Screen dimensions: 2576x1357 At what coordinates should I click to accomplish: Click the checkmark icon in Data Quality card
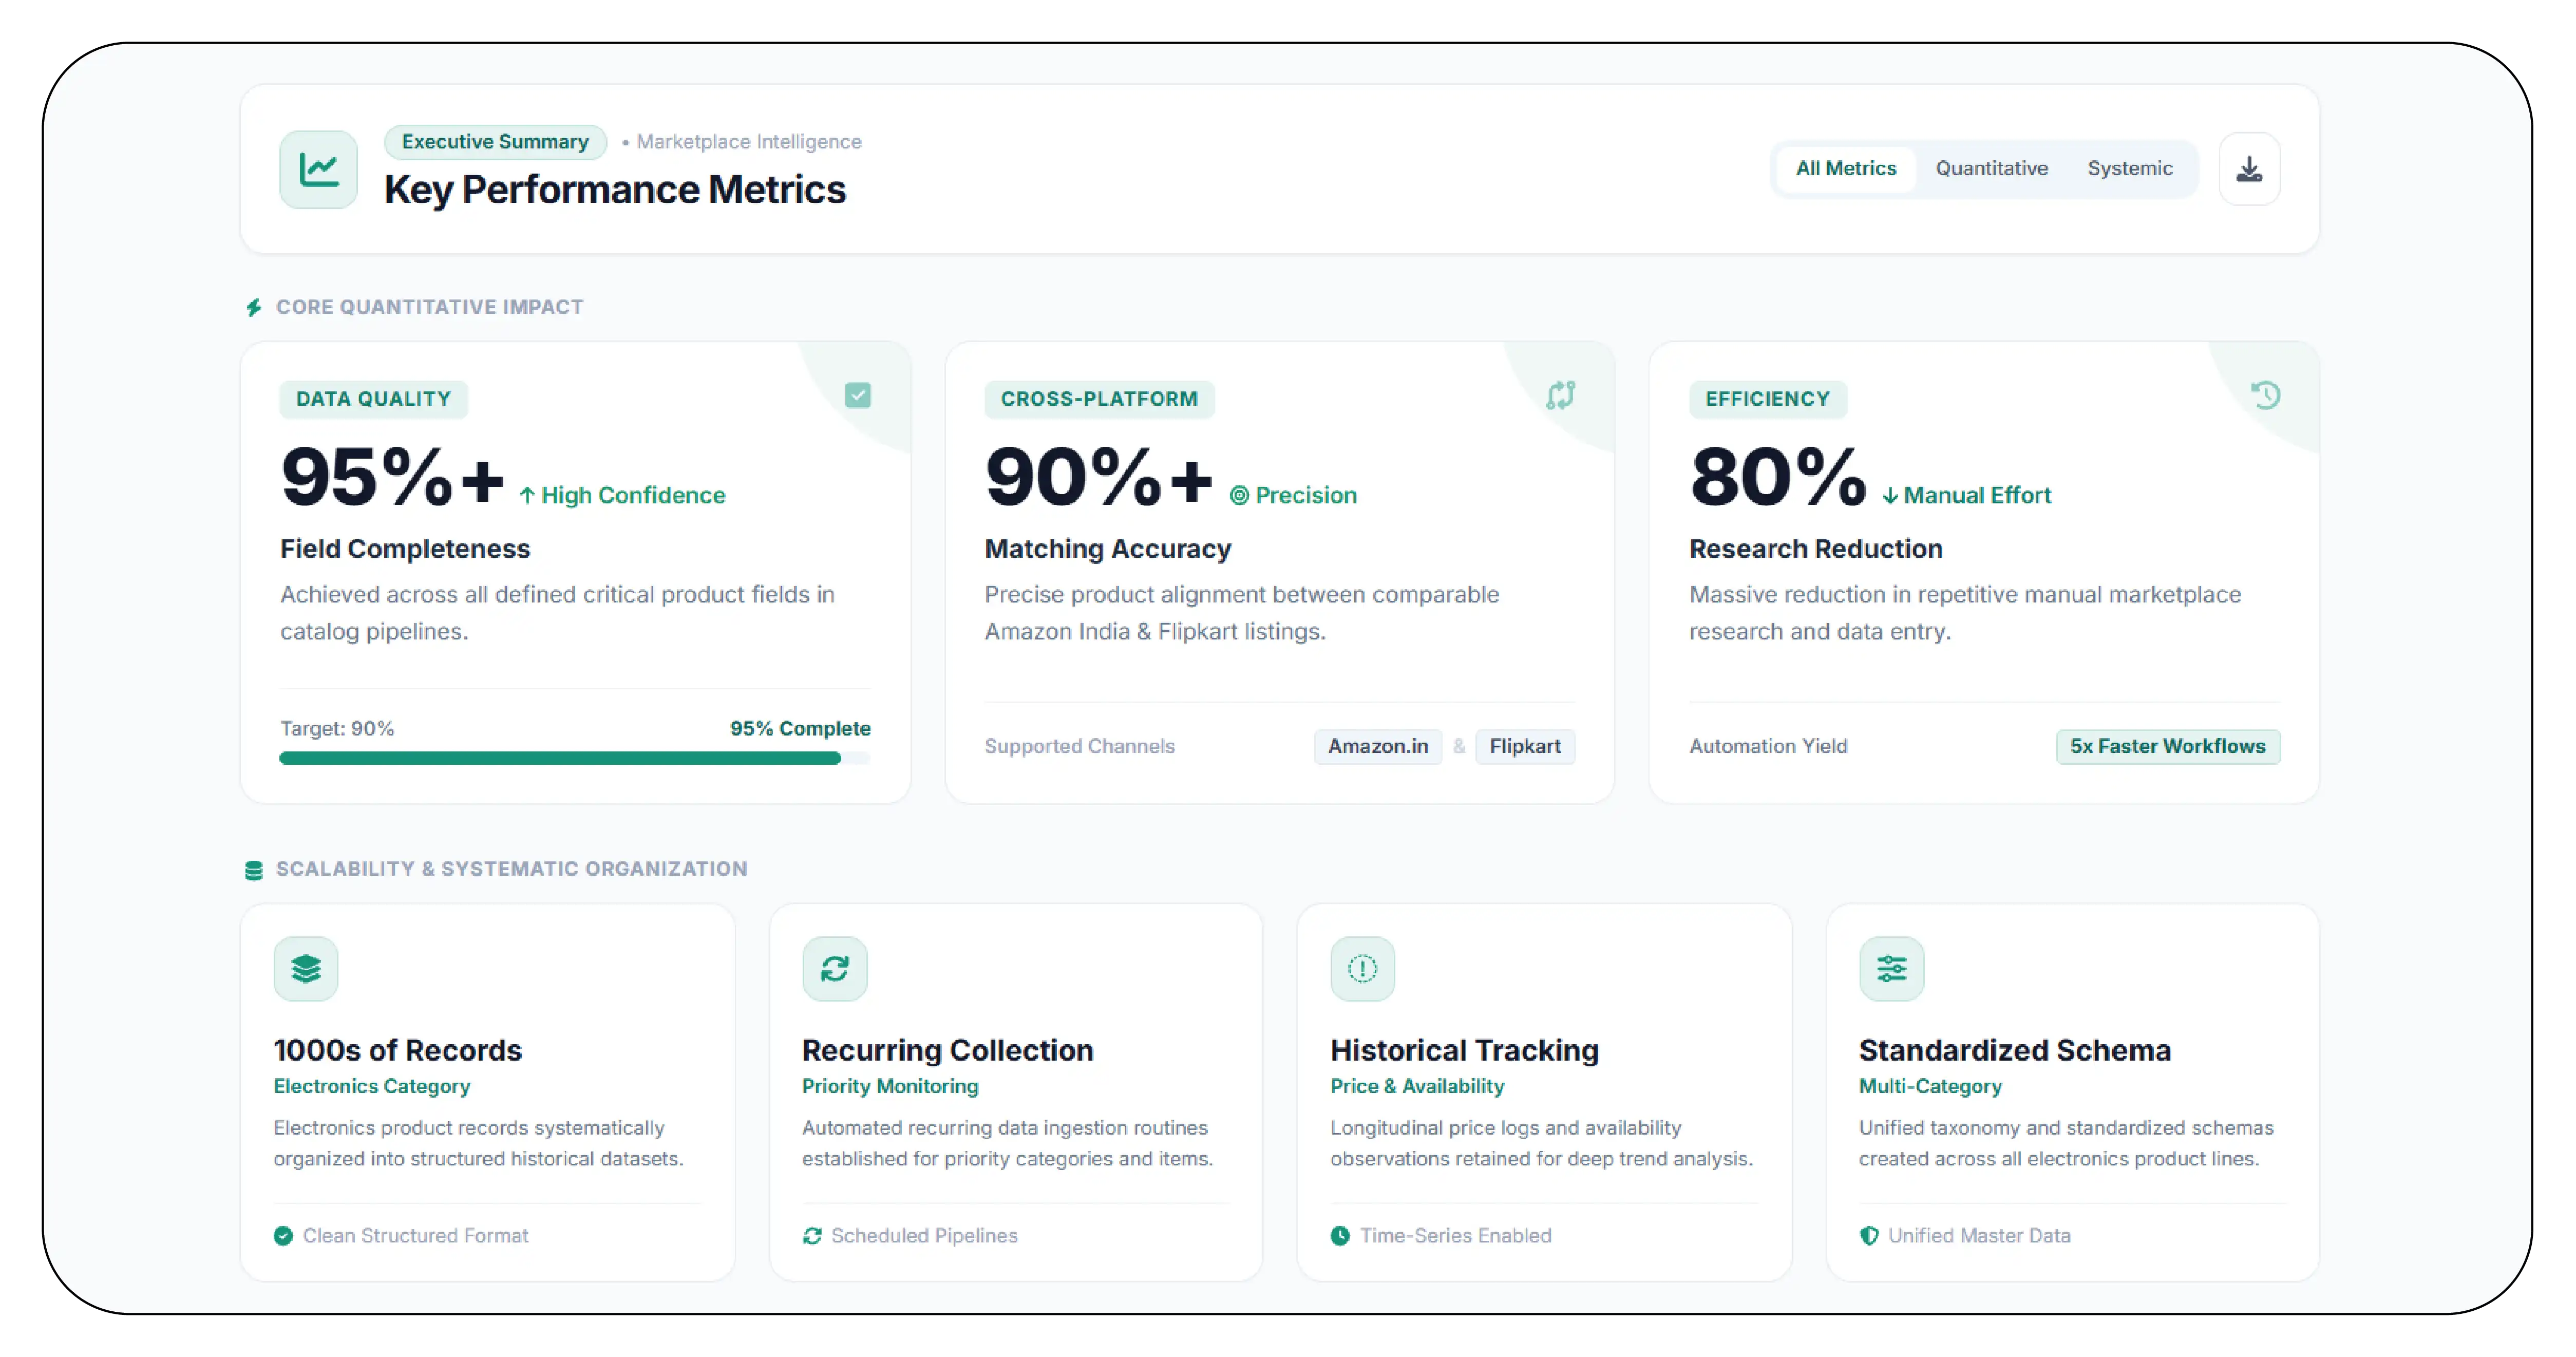858,395
